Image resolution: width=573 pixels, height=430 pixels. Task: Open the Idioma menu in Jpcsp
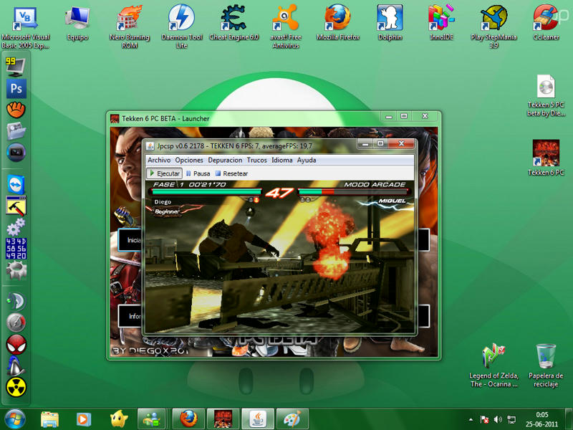click(281, 160)
